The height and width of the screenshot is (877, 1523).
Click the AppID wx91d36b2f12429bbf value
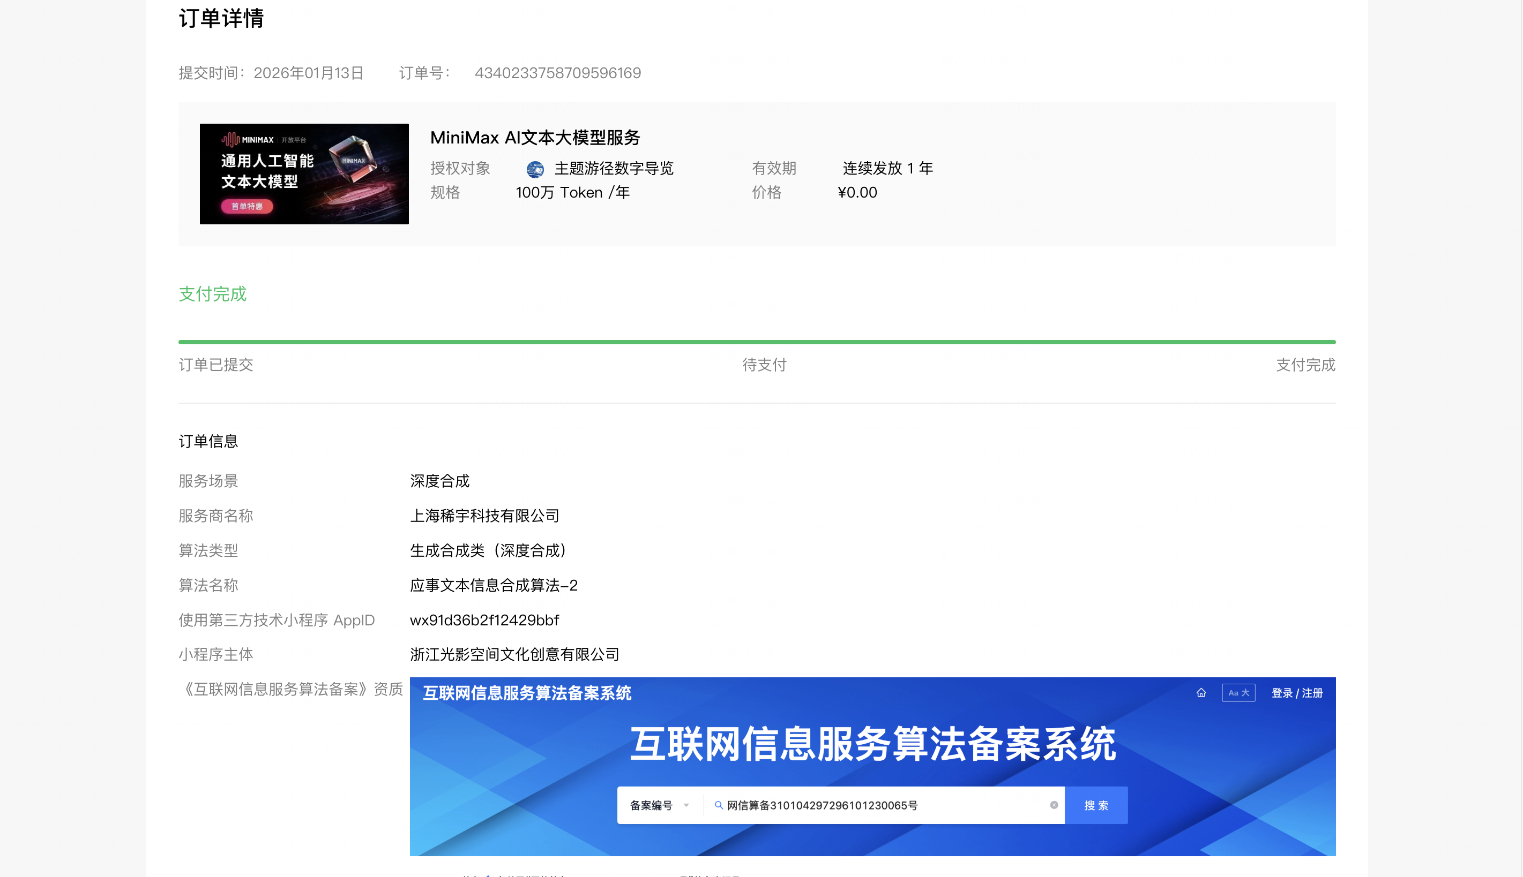tap(484, 620)
